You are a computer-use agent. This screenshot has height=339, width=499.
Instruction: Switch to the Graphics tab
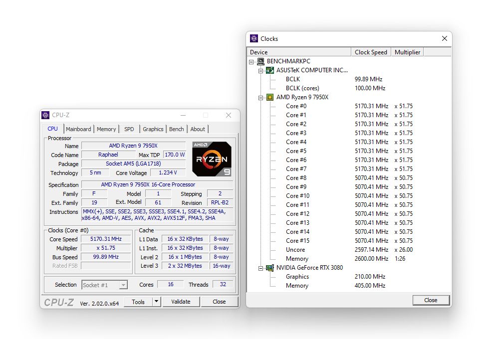point(153,129)
